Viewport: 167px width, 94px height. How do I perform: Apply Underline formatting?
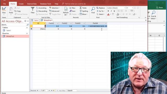click(x=114, y=11)
